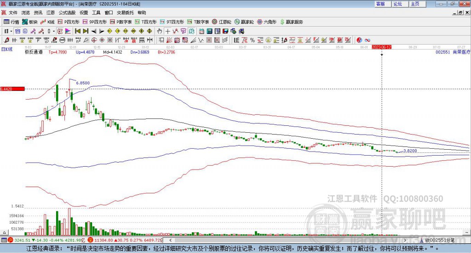
Task: Launch the 江恩轮 Gann wheel
Action: click(x=222, y=22)
